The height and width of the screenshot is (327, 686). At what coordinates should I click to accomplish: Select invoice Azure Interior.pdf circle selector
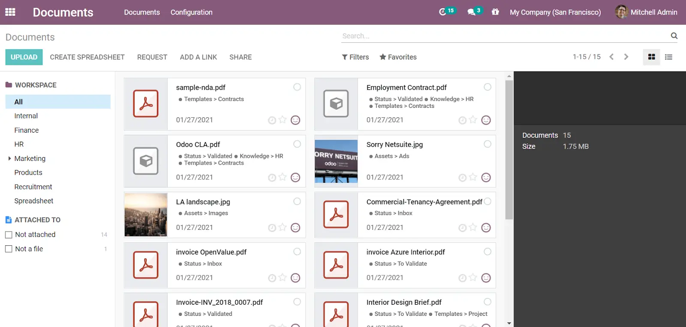point(487,252)
